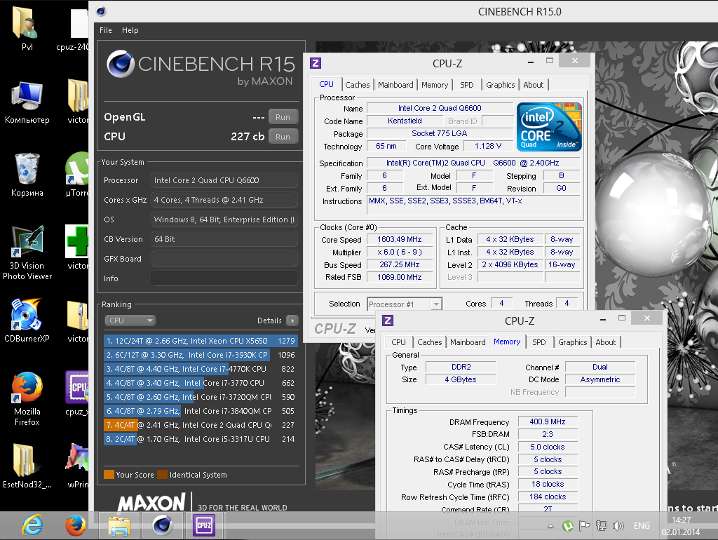Click the Your Score orange legend swatch
Screen dimensions: 718x540
tap(109, 475)
